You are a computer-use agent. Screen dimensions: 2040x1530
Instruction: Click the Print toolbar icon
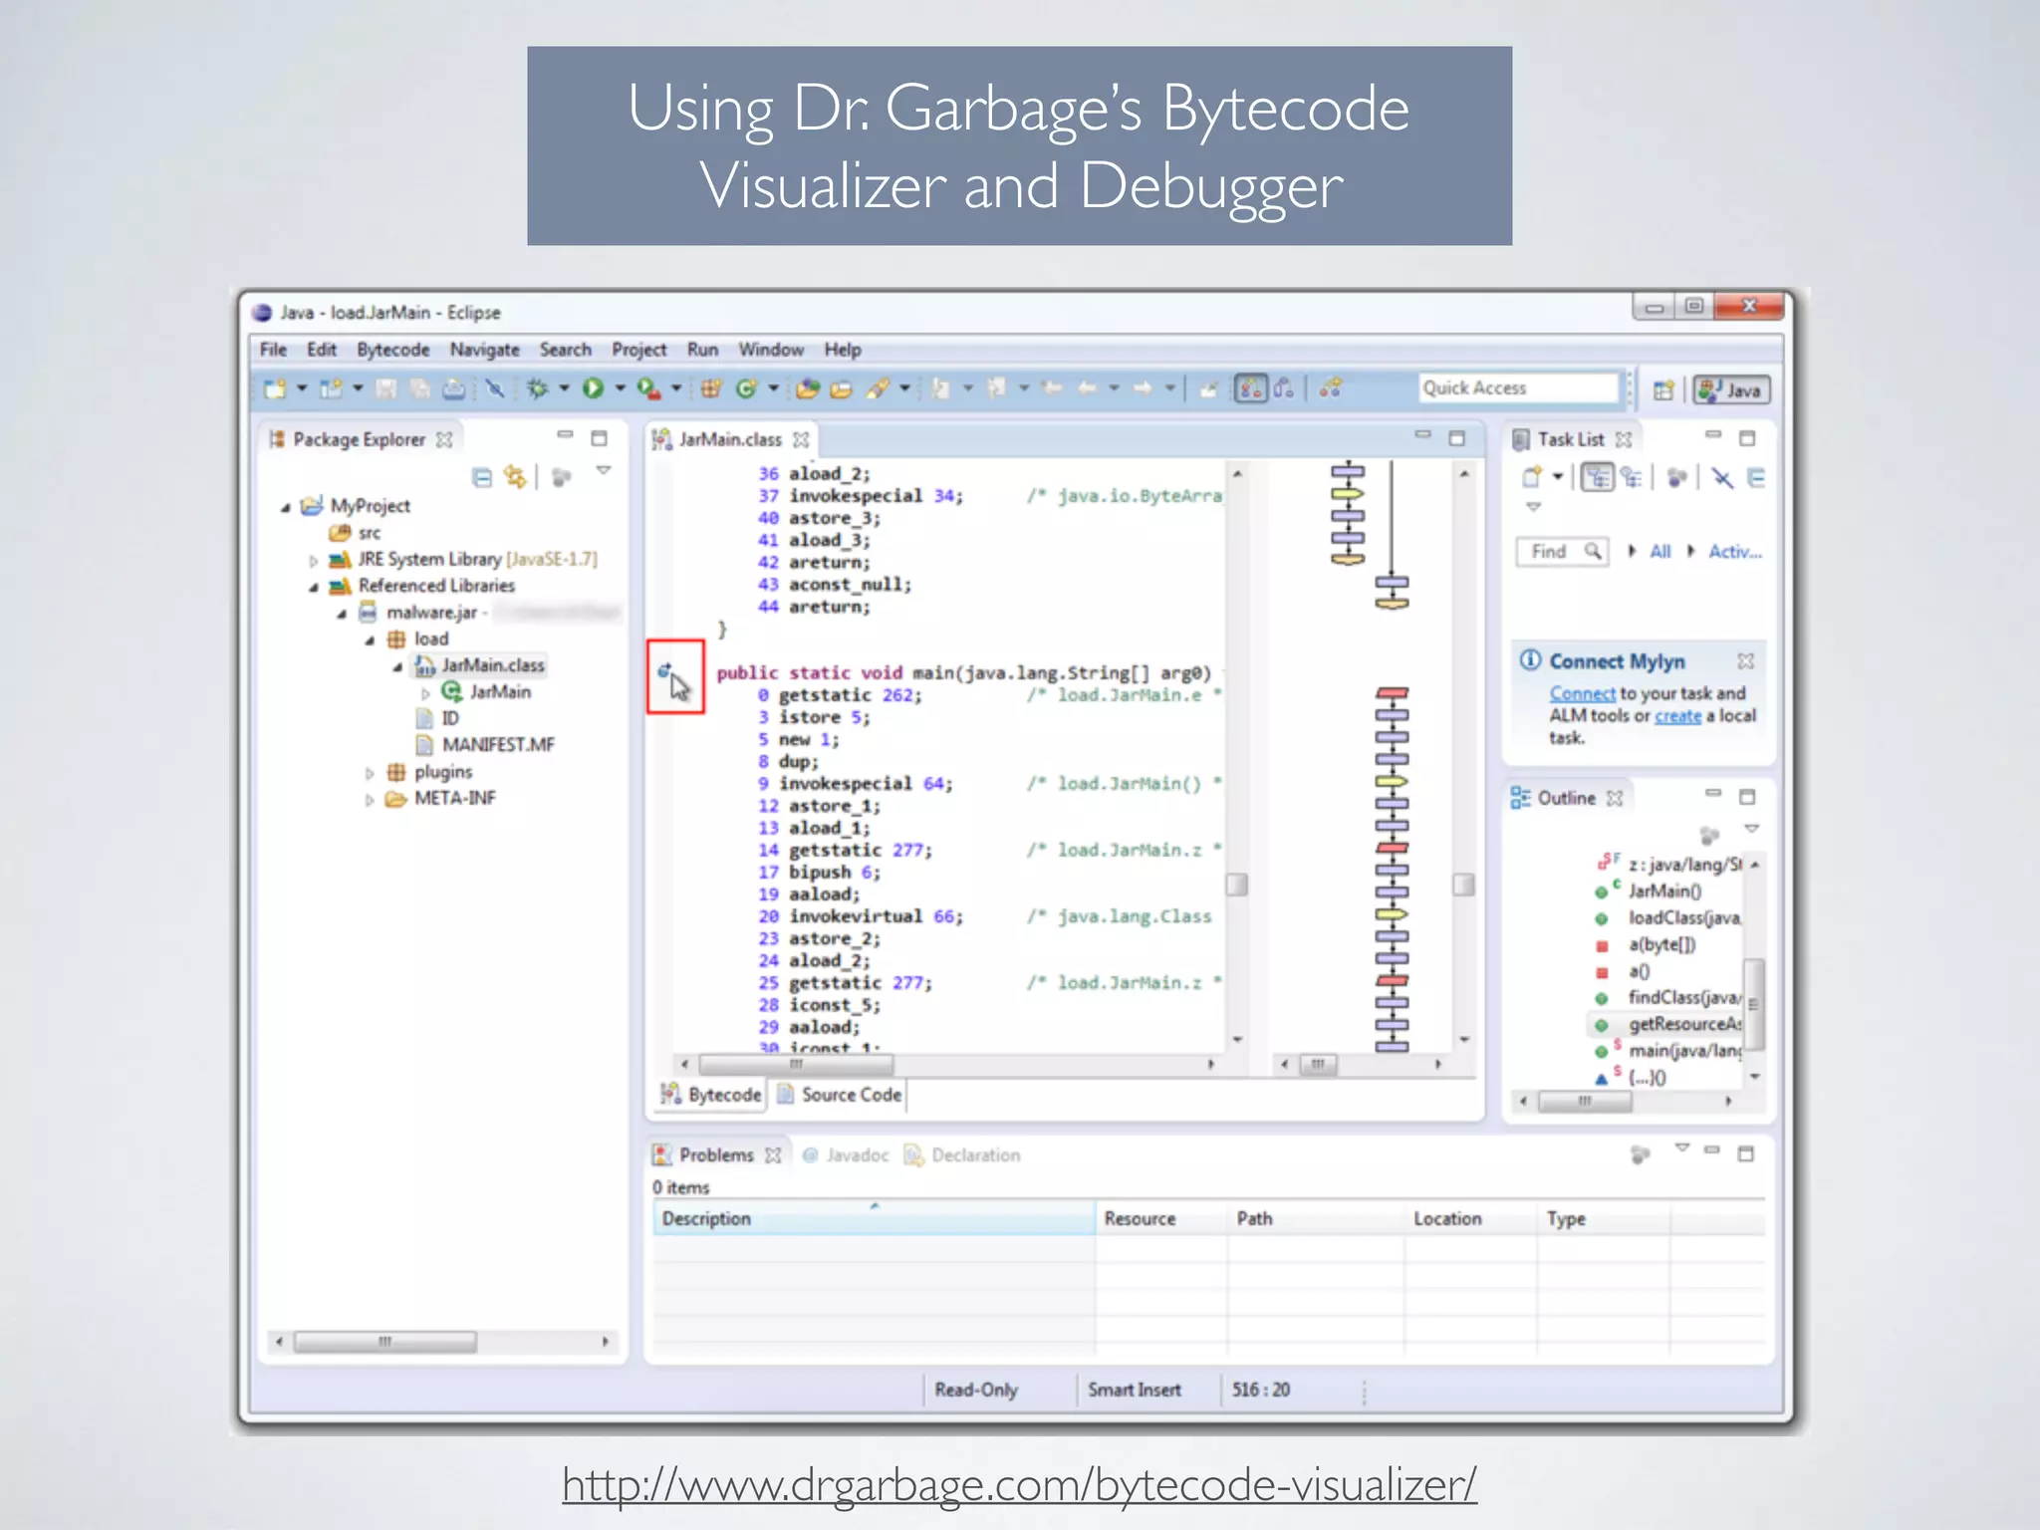[x=453, y=388]
